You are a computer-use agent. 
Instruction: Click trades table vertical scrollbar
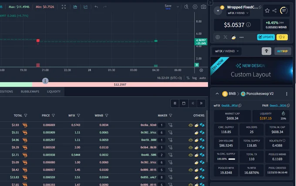[x=207, y=136]
